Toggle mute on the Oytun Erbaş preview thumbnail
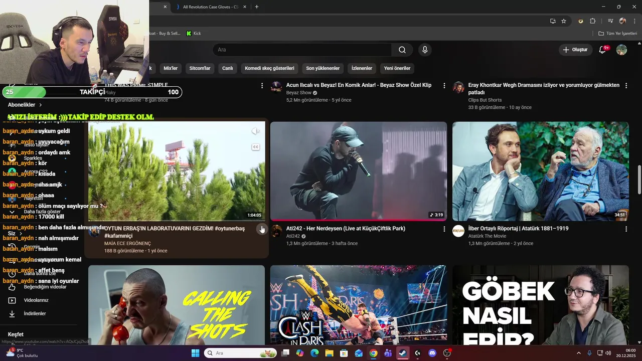 (256, 131)
